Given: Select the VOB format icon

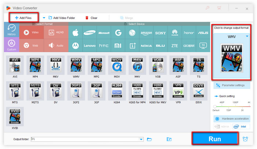Looking at the screenshot, I should (x=158, y=65).
